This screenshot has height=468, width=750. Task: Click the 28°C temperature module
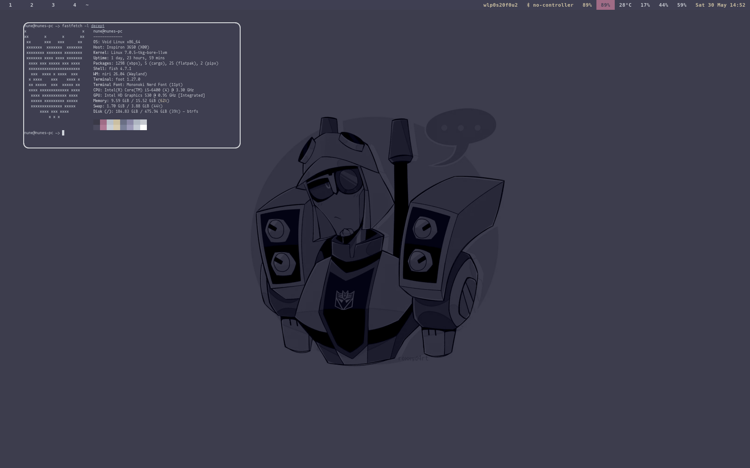[x=625, y=5]
